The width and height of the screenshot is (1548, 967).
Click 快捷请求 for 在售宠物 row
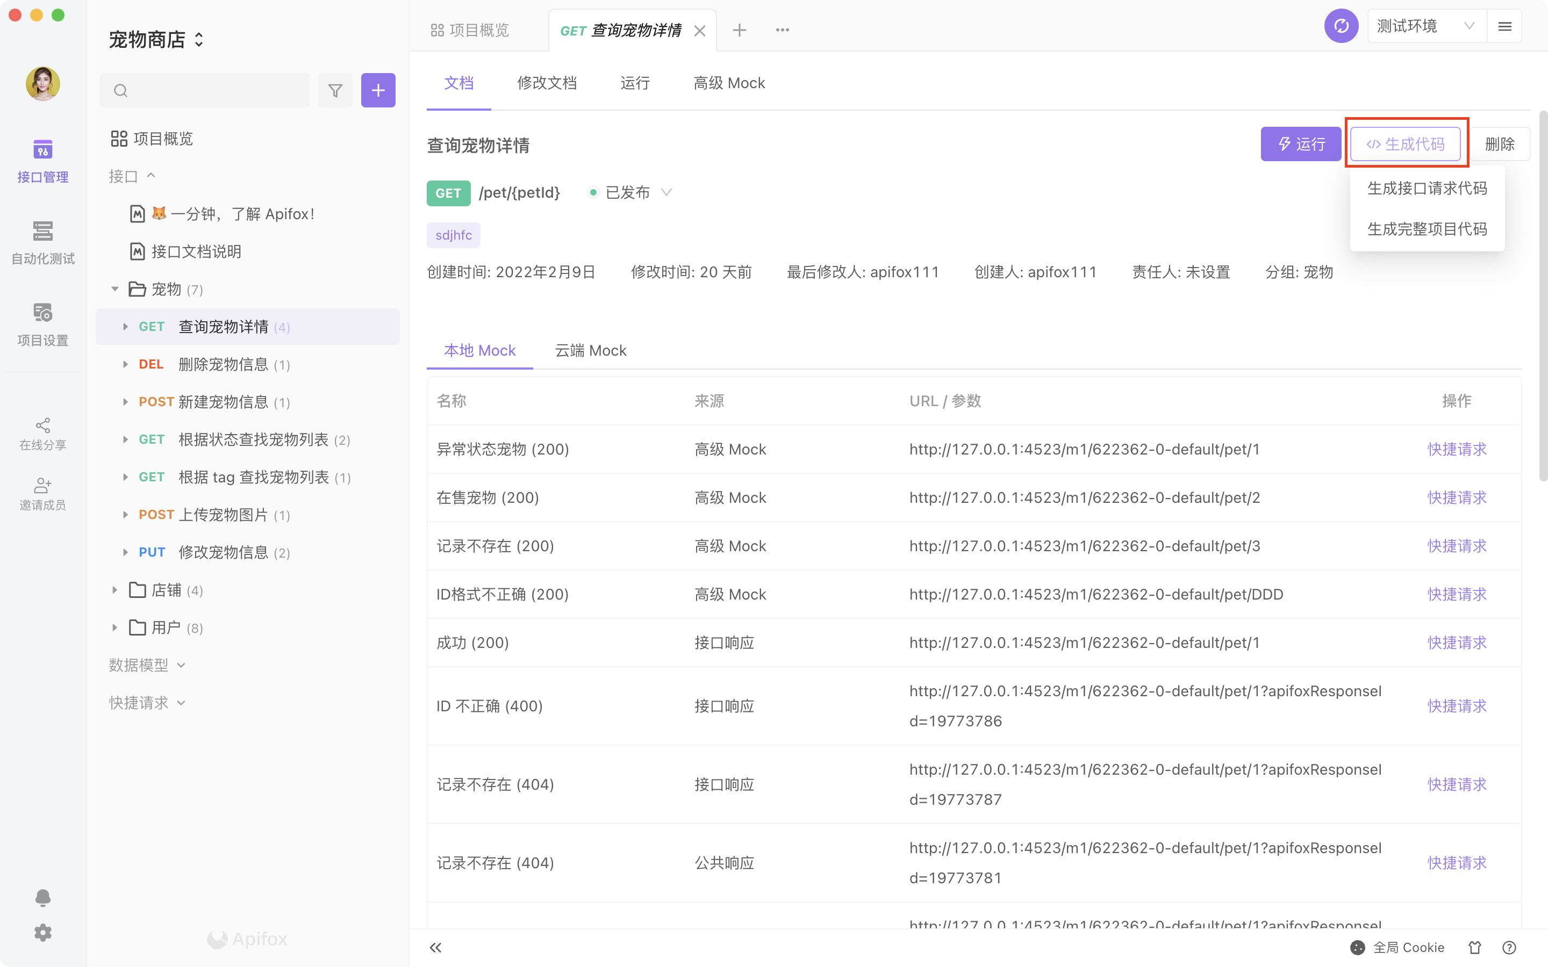tap(1457, 497)
